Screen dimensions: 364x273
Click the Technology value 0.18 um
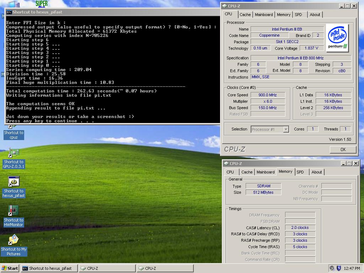coord(260,48)
